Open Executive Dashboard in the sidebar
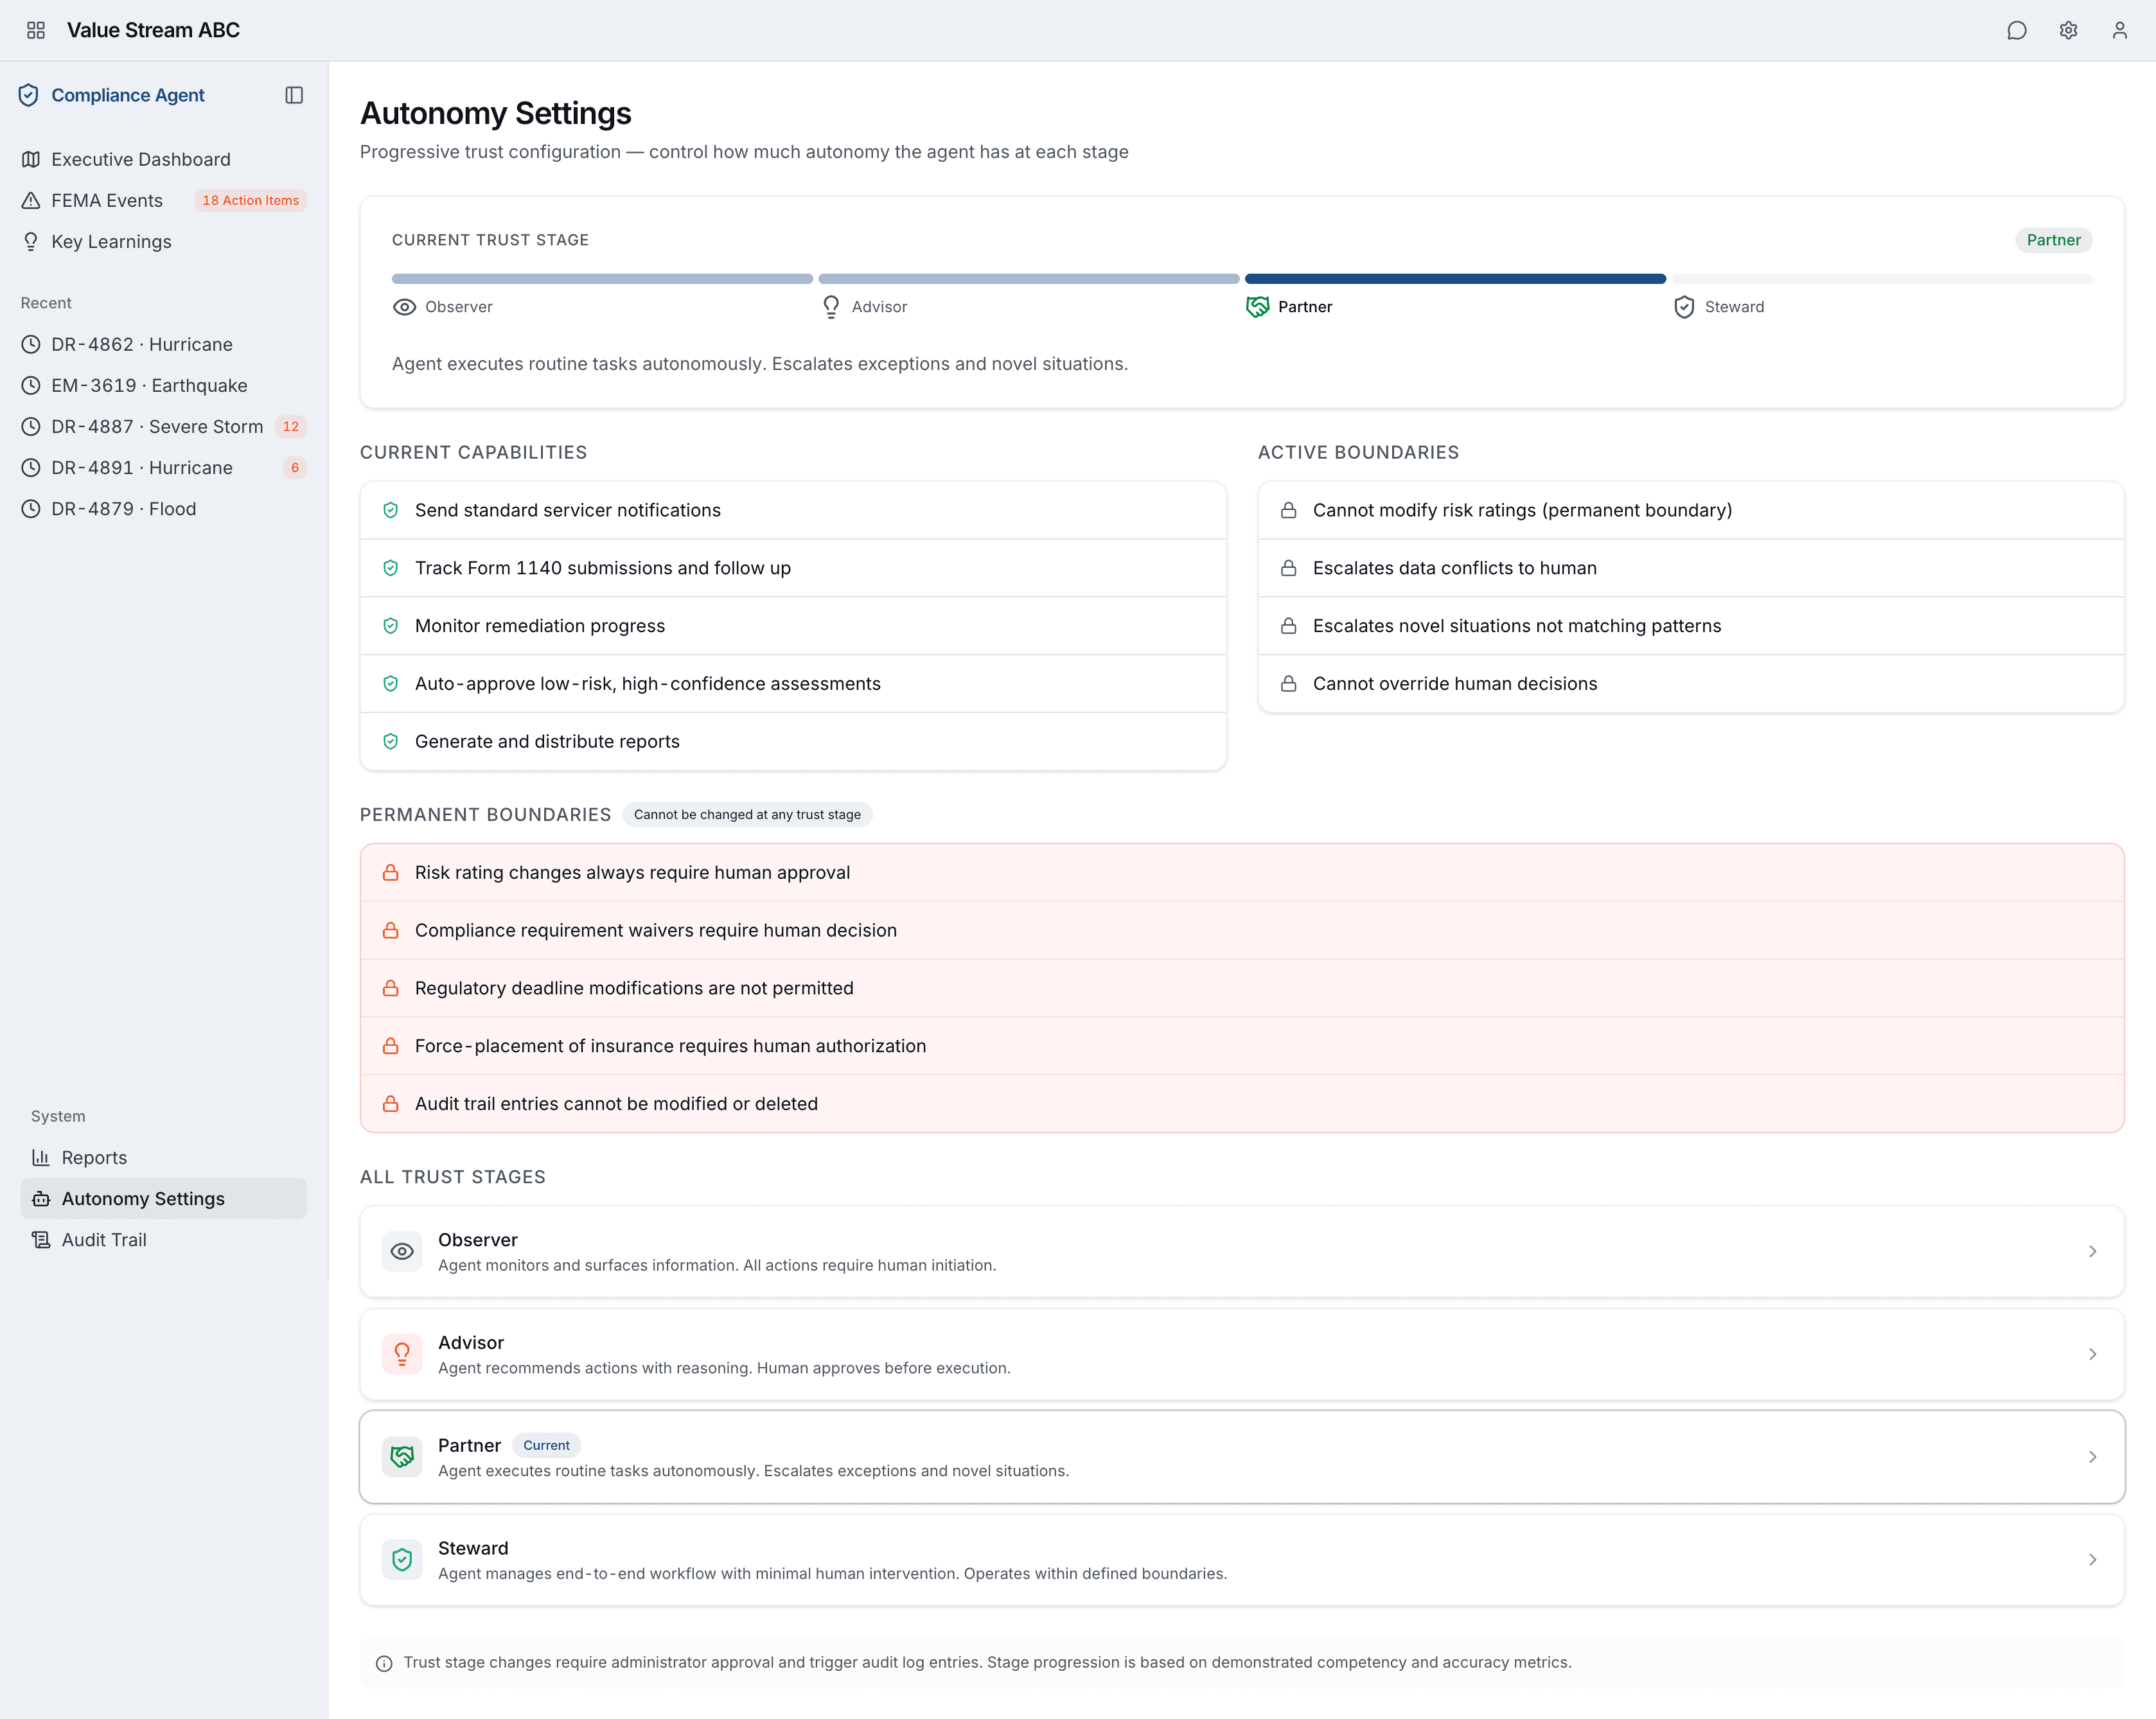The height and width of the screenshot is (1719, 2156). (x=163, y=159)
